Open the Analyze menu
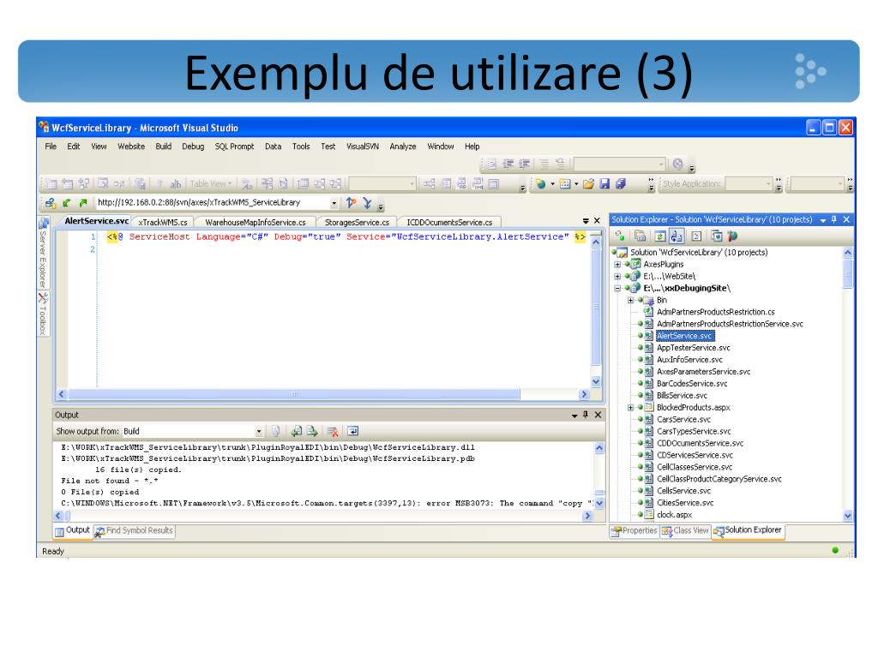 [x=403, y=147]
